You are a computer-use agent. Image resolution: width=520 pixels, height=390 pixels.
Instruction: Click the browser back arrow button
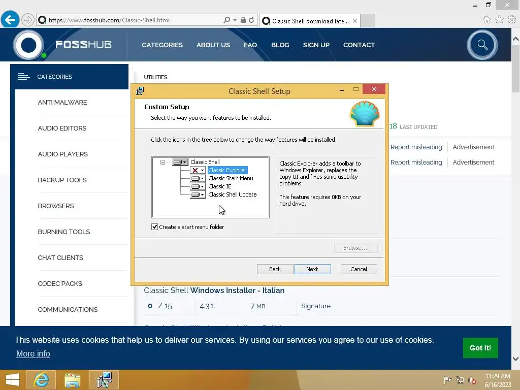10,20
